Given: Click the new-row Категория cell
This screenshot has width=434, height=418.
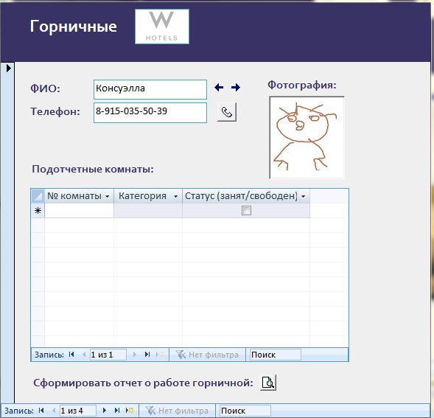Looking at the screenshot, I should (148, 211).
